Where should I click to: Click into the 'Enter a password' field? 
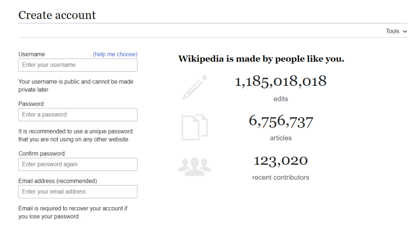click(x=78, y=115)
